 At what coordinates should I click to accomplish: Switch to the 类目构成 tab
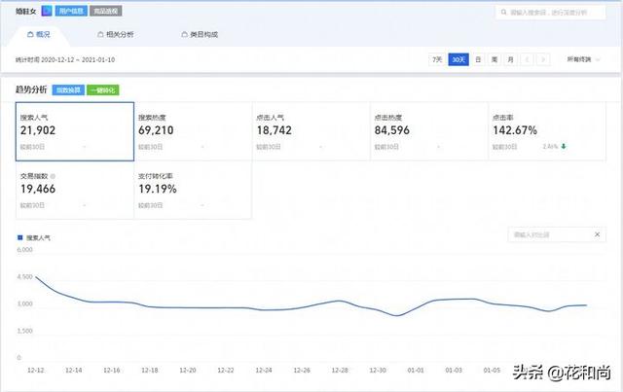coord(199,34)
